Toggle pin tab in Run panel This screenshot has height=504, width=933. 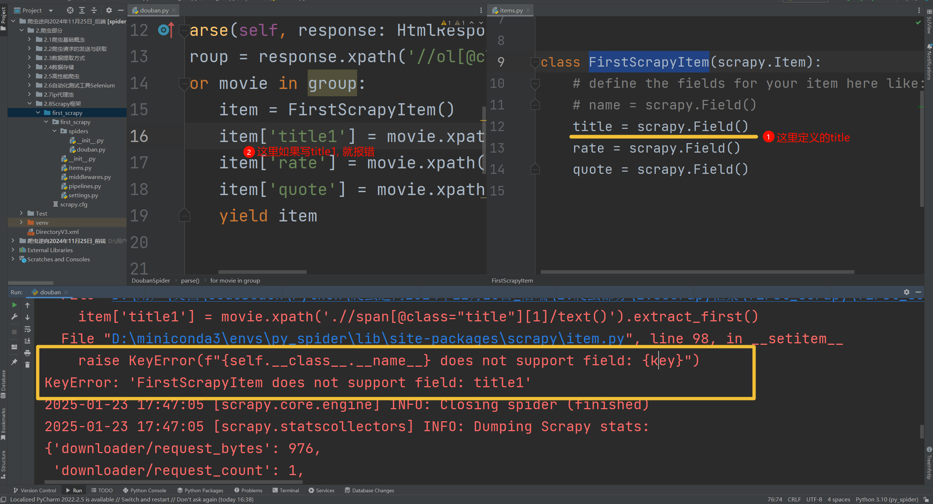point(14,362)
